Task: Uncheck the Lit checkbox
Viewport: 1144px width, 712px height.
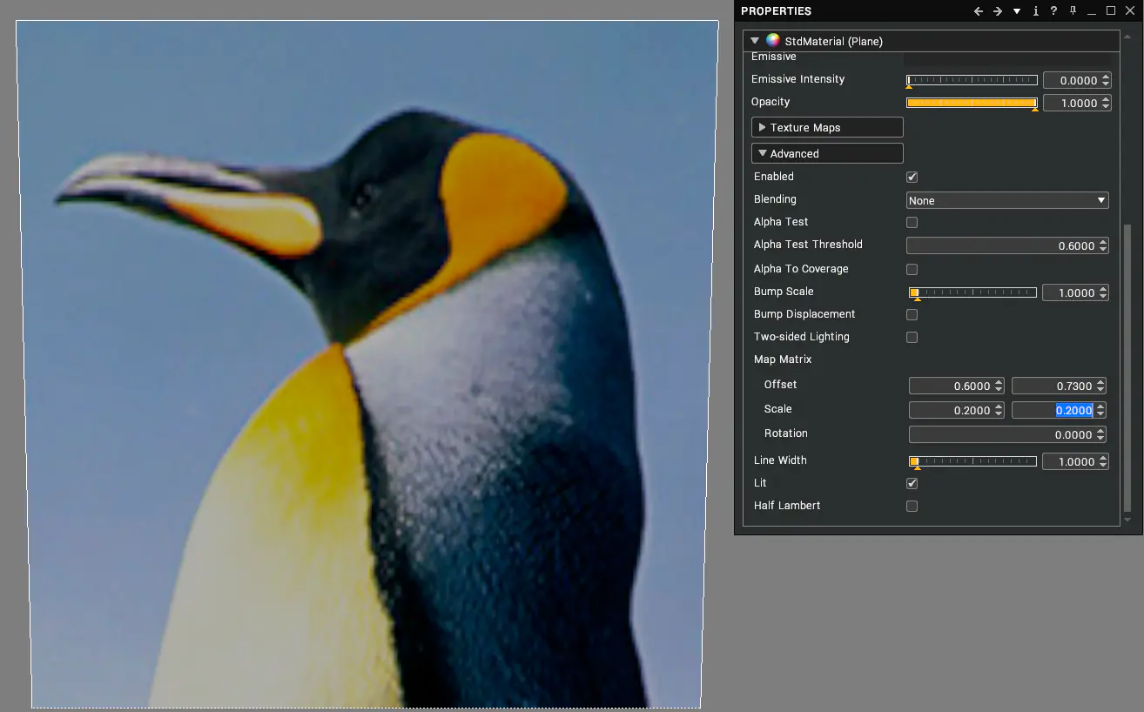Action: [912, 483]
